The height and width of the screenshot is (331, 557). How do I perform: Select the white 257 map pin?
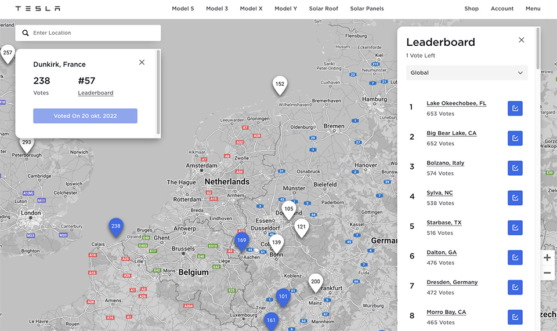[x=8, y=54]
